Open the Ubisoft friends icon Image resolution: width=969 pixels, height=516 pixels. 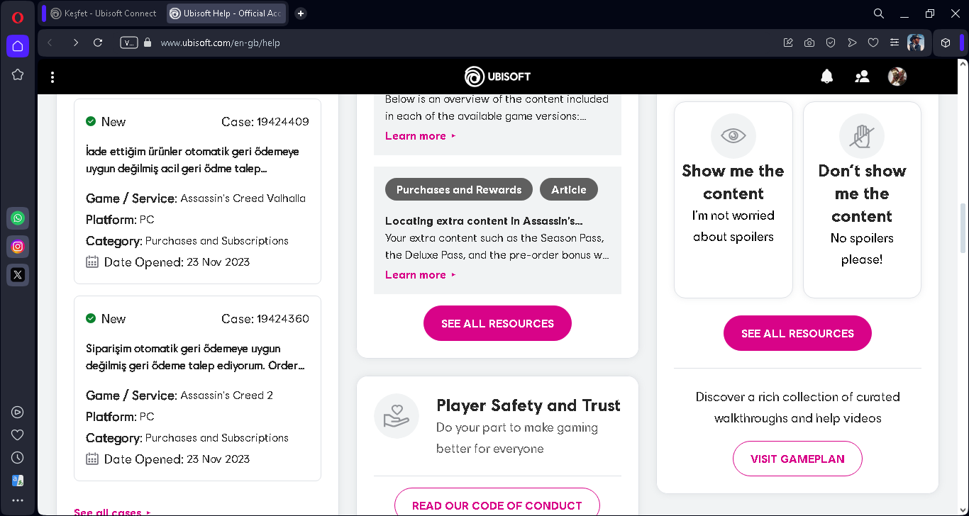tap(862, 77)
